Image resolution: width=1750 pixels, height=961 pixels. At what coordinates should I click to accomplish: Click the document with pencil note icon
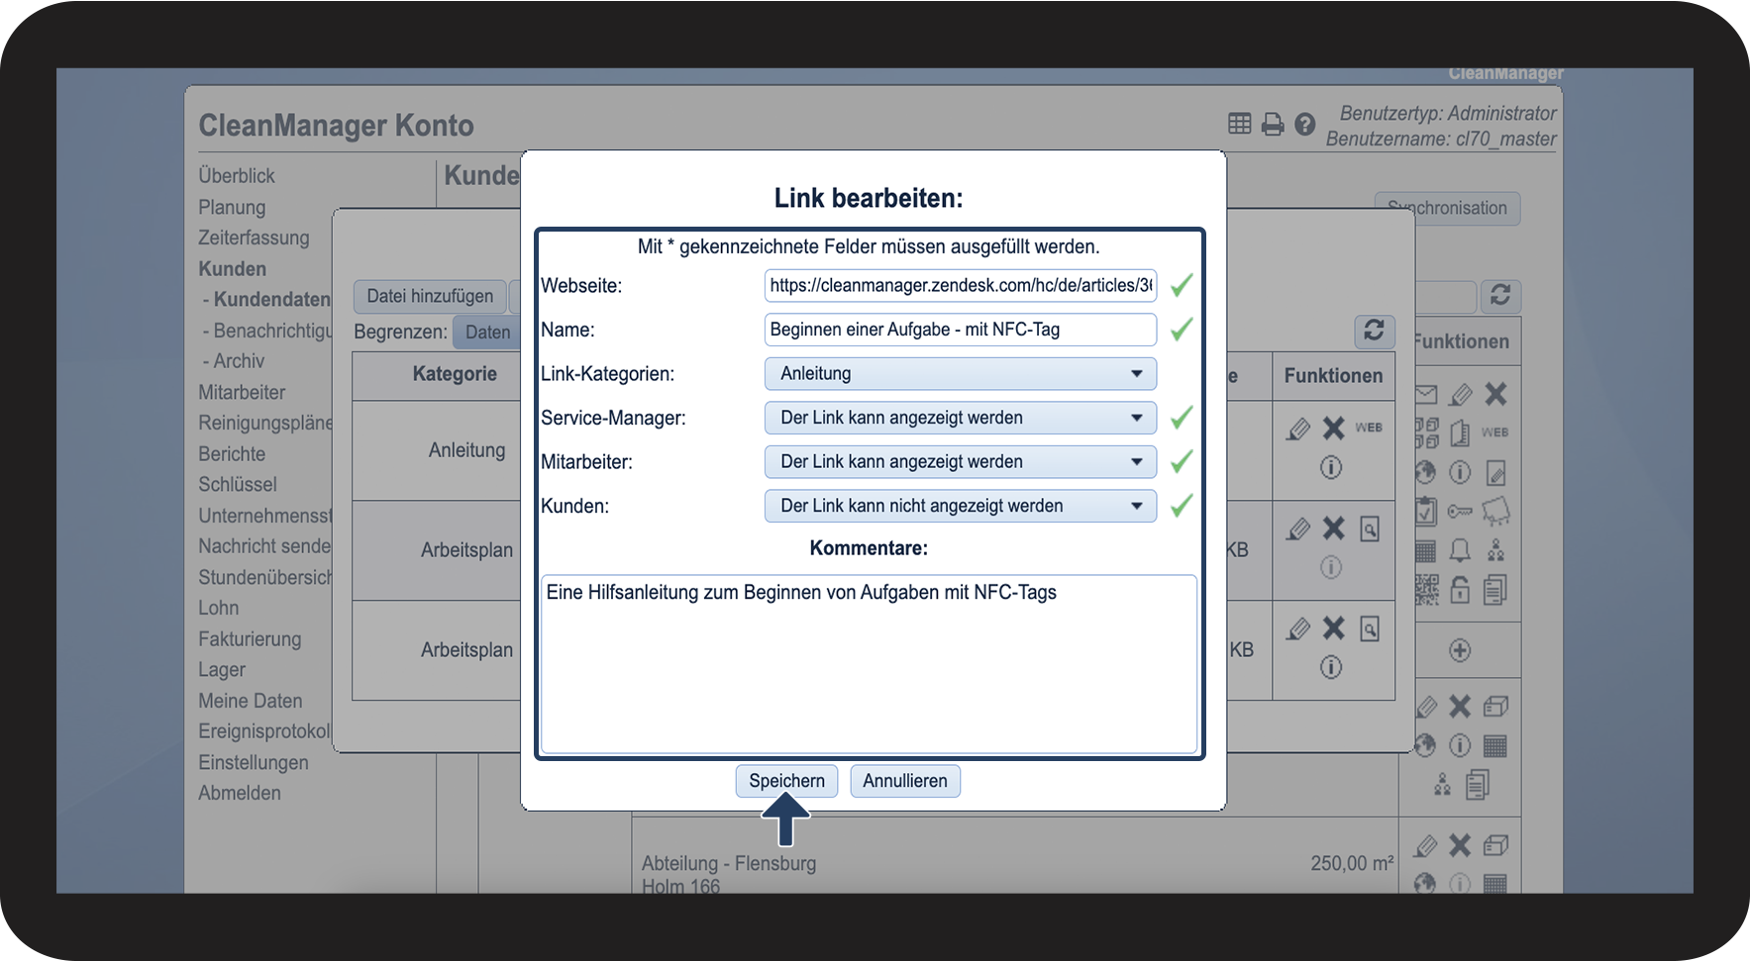click(1495, 472)
